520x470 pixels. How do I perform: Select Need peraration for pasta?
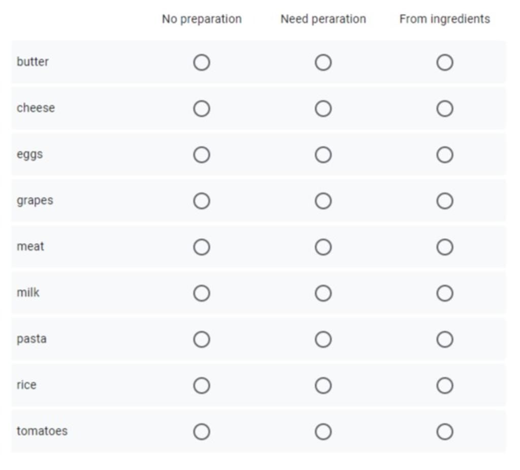pyautogui.click(x=323, y=339)
